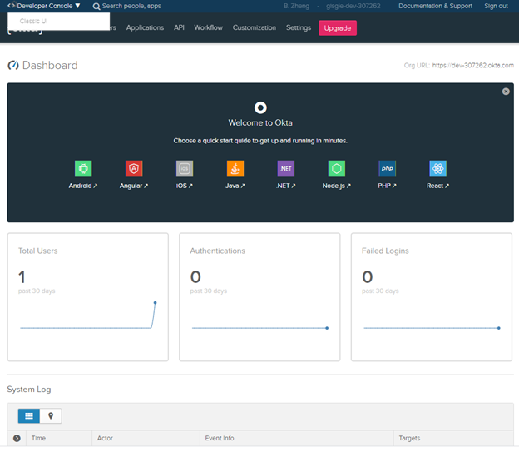Screen dimensions: 519x452
Task: Open the Workflow menu
Action: [208, 27]
